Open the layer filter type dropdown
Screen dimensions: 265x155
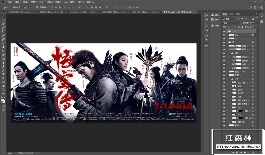[x=229, y=19]
